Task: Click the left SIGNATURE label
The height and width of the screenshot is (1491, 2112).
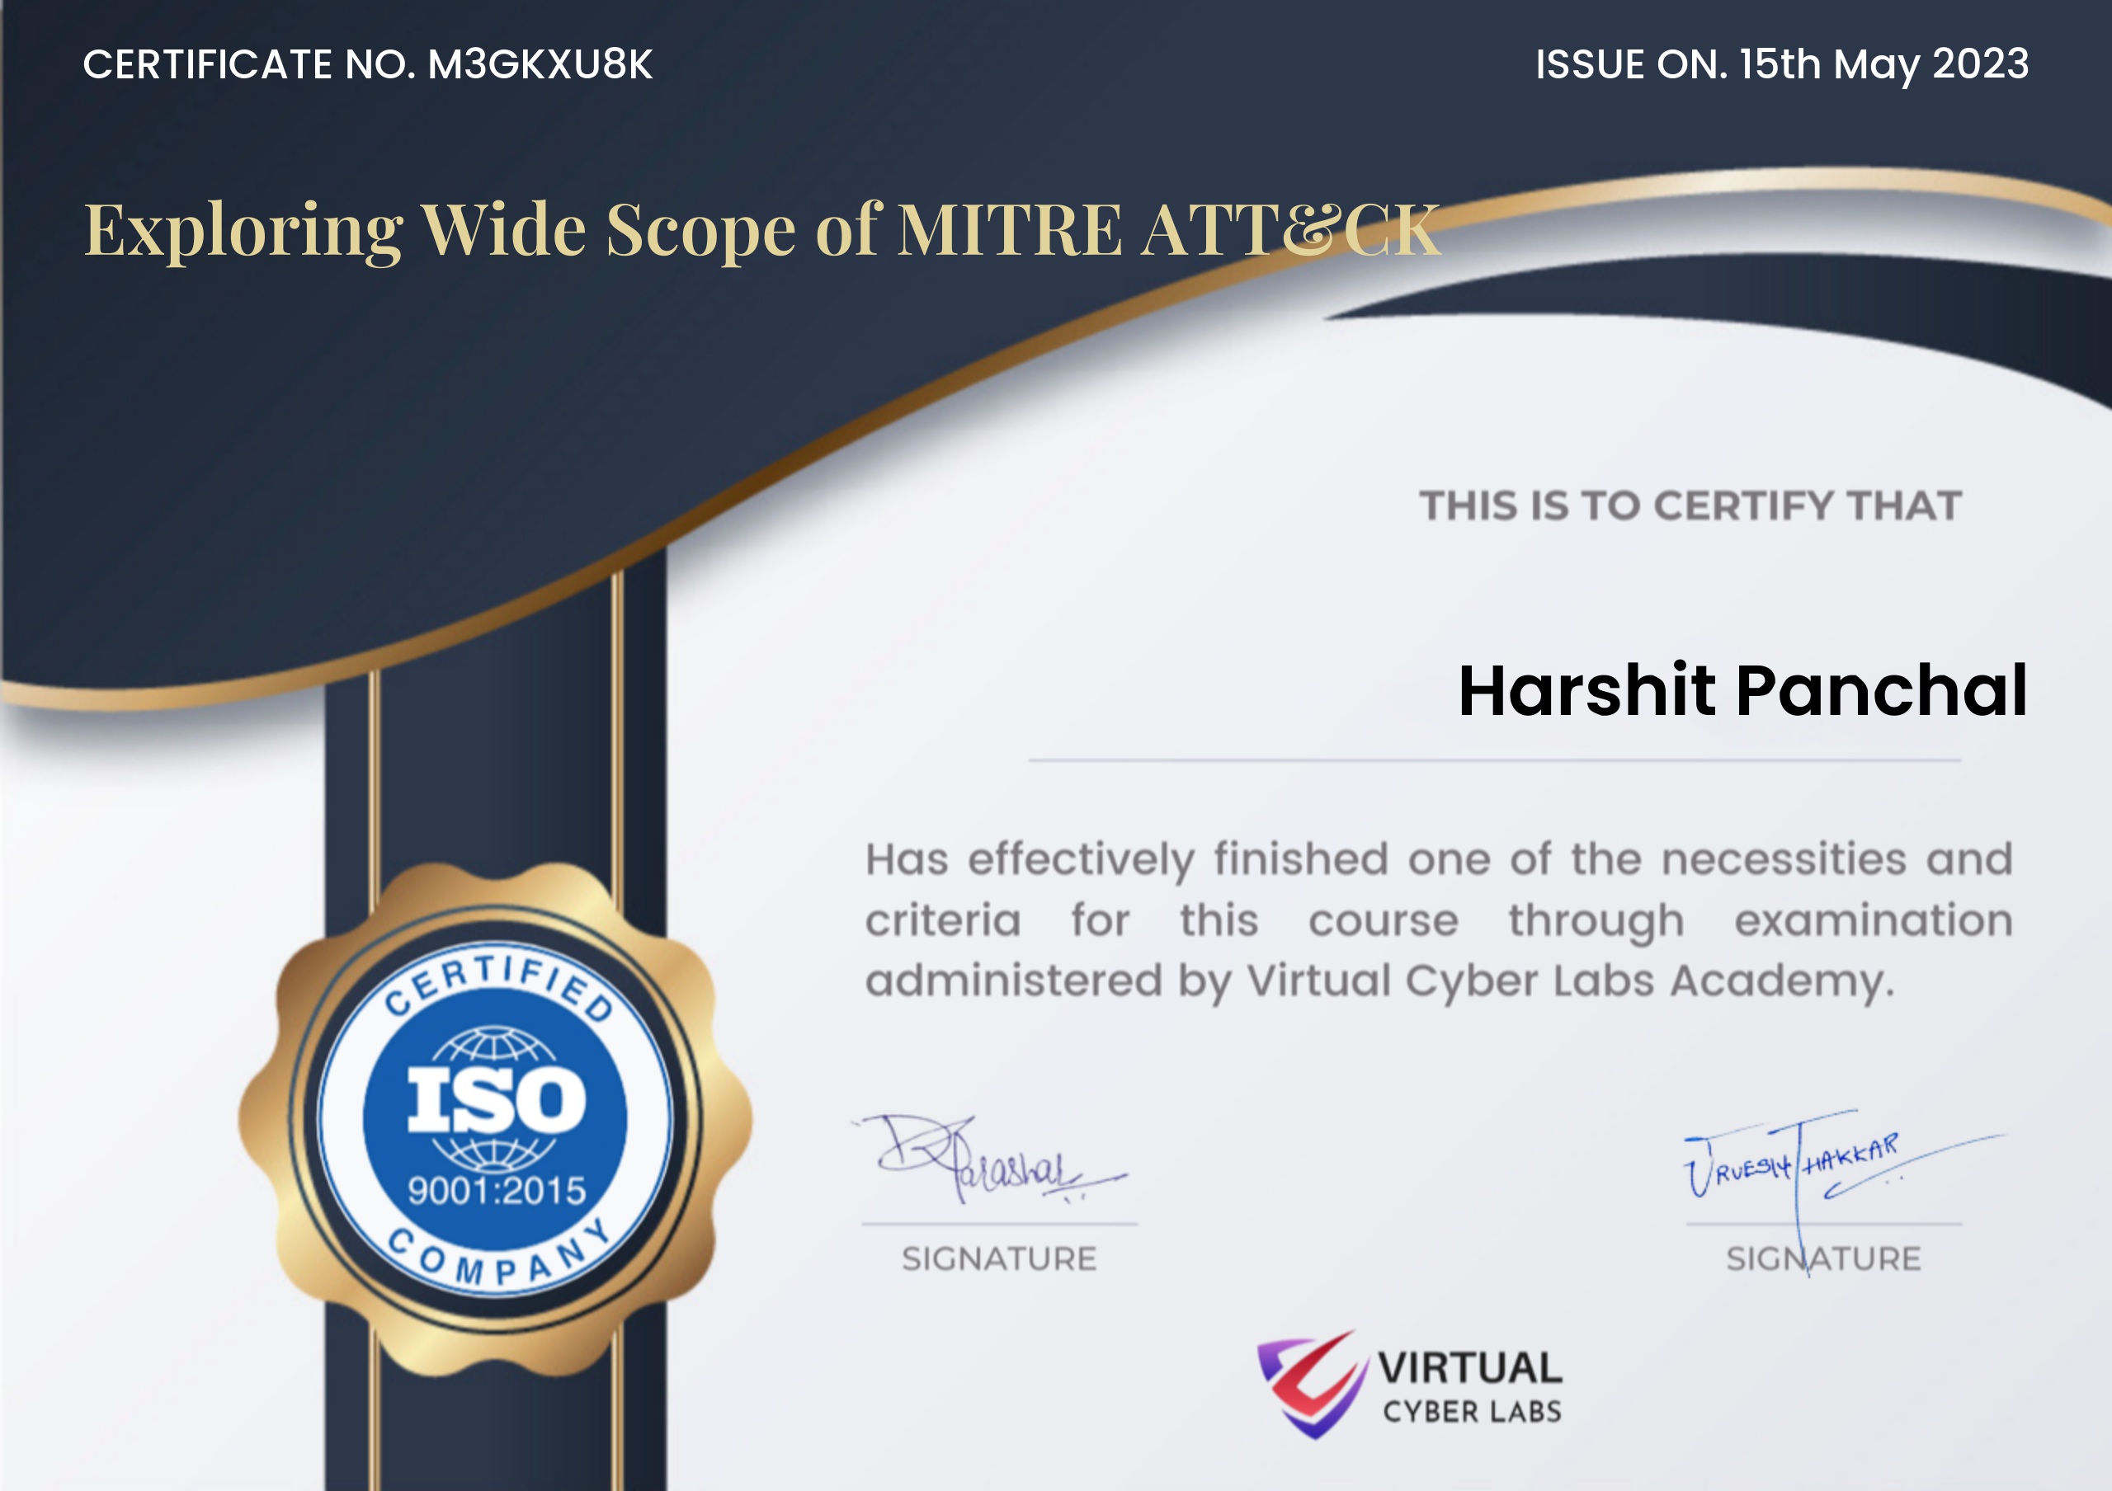Action: [999, 1258]
